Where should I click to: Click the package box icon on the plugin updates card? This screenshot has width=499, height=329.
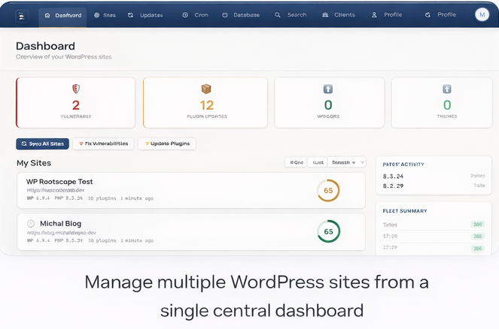pyautogui.click(x=206, y=89)
